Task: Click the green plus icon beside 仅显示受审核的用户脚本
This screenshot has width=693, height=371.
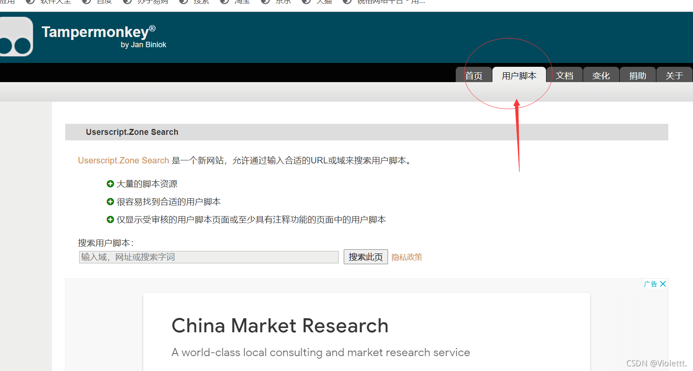Action: tap(110, 220)
